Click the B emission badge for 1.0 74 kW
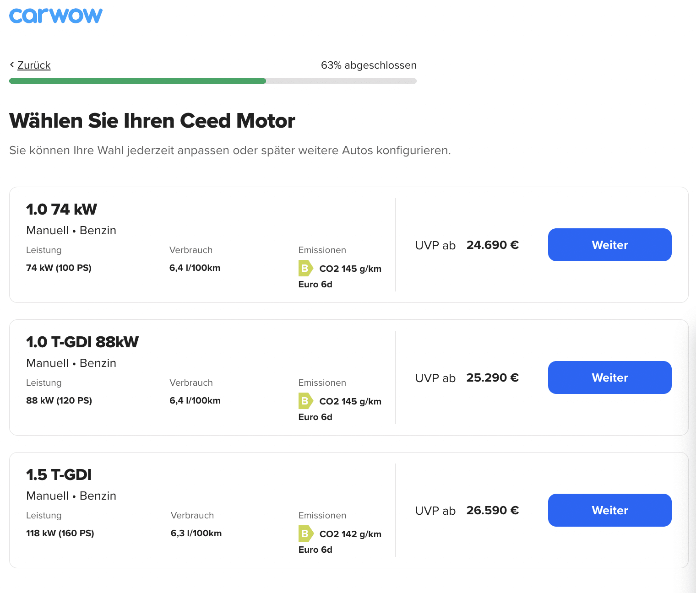The height and width of the screenshot is (593, 696). pyautogui.click(x=306, y=268)
